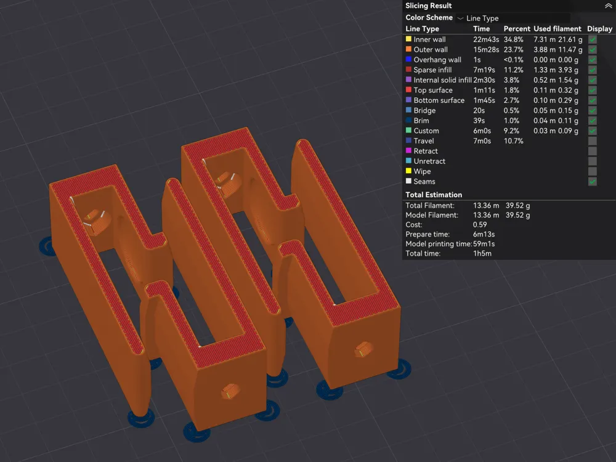
Task: Click the Unretract cyan color swatch
Action: coord(408,161)
